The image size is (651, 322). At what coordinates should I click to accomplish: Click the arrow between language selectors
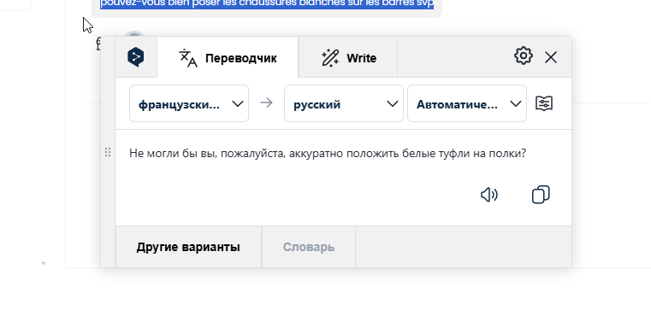pos(267,102)
